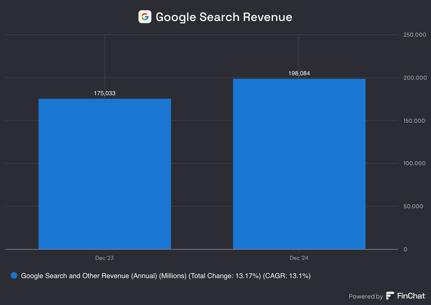Open the FinChat wordmark link
The height and width of the screenshot is (305, 431).
click(x=411, y=296)
